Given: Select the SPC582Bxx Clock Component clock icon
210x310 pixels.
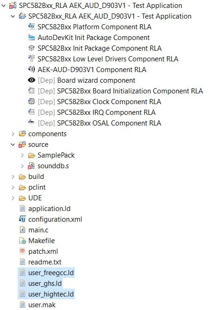Looking at the screenshot, I should pos(32,101).
